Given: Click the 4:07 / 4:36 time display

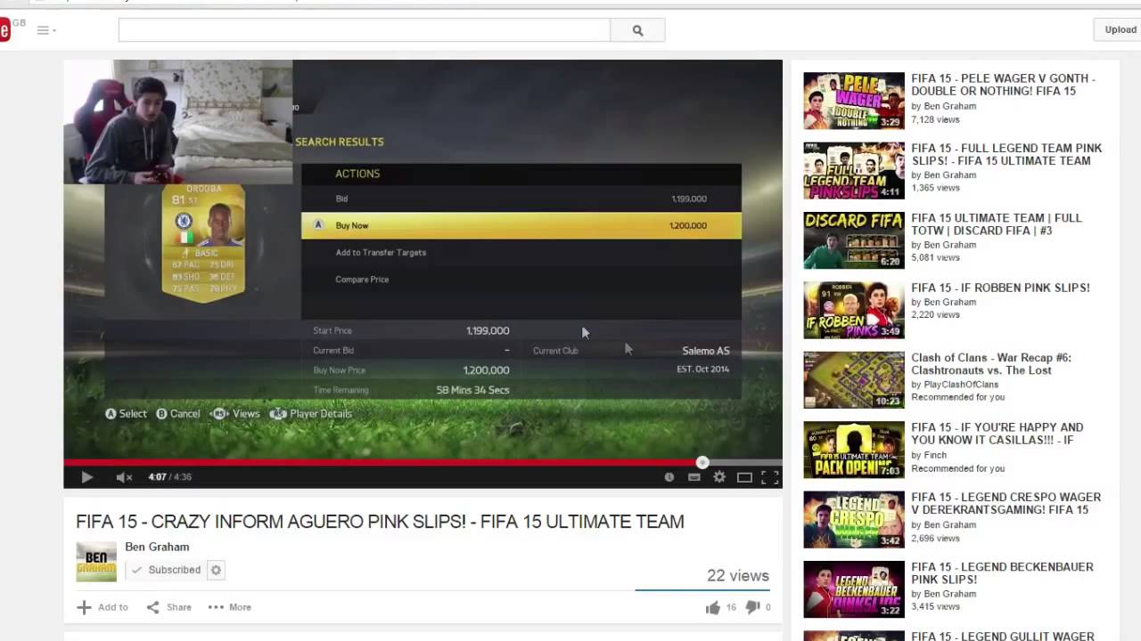Looking at the screenshot, I should coord(169,477).
